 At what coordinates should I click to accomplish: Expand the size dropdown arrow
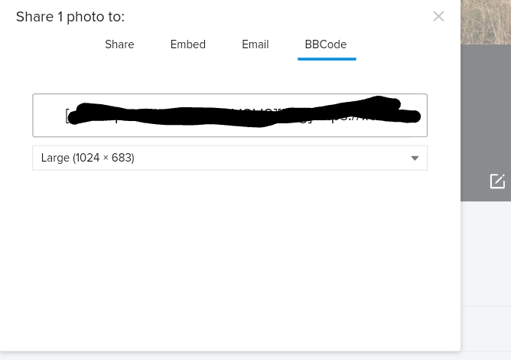click(415, 159)
